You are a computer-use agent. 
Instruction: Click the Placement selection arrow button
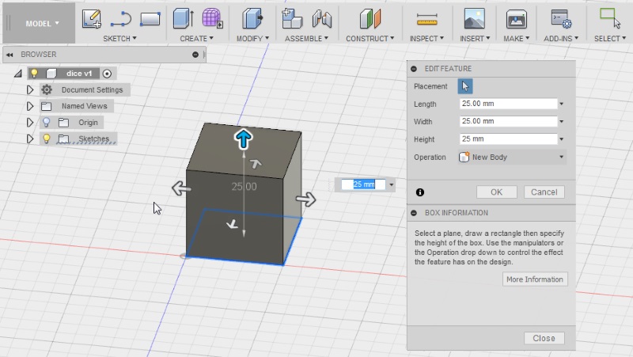pos(465,86)
